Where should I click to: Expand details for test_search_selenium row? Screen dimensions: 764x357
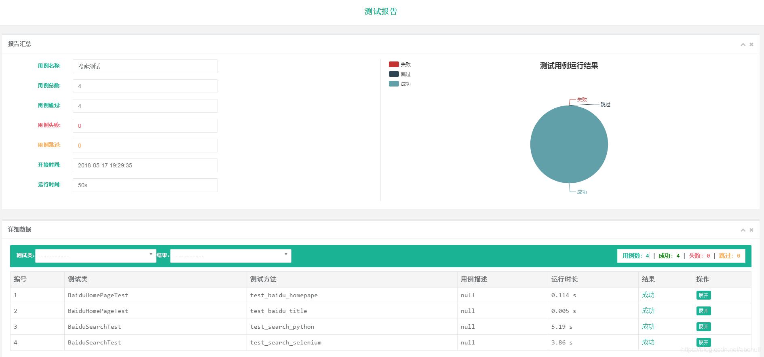coord(703,342)
